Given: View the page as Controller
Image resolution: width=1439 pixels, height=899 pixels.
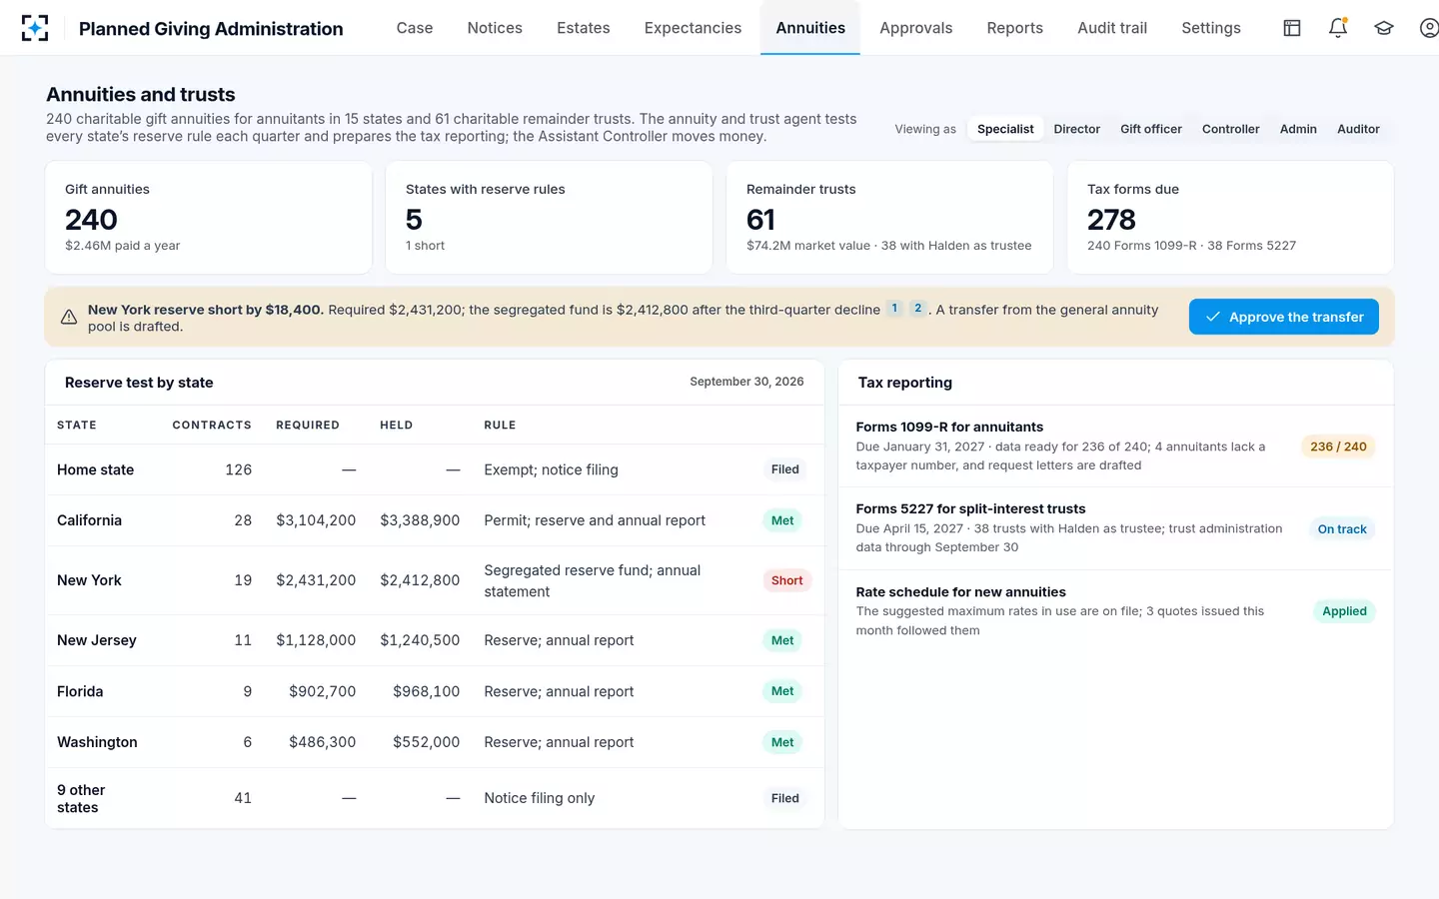Looking at the screenshot, I should coord(1230,129).
